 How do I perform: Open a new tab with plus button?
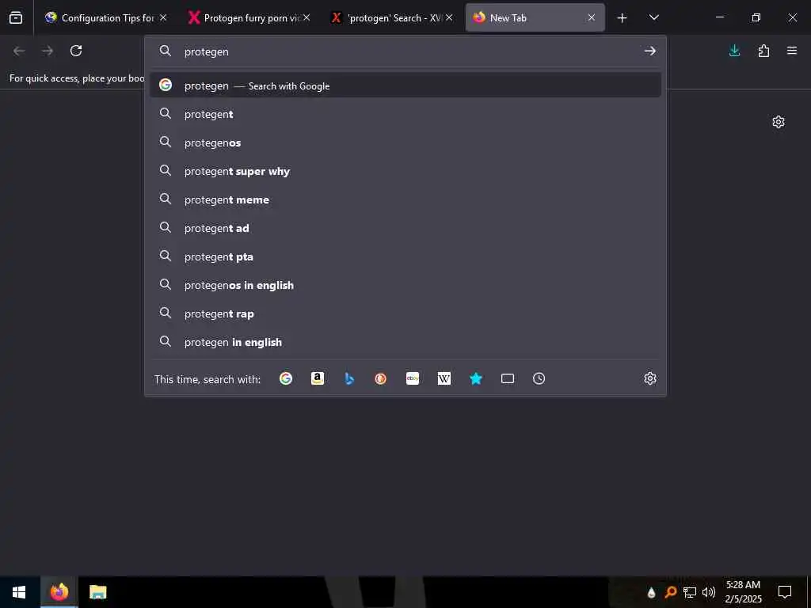tap(623, 18)
